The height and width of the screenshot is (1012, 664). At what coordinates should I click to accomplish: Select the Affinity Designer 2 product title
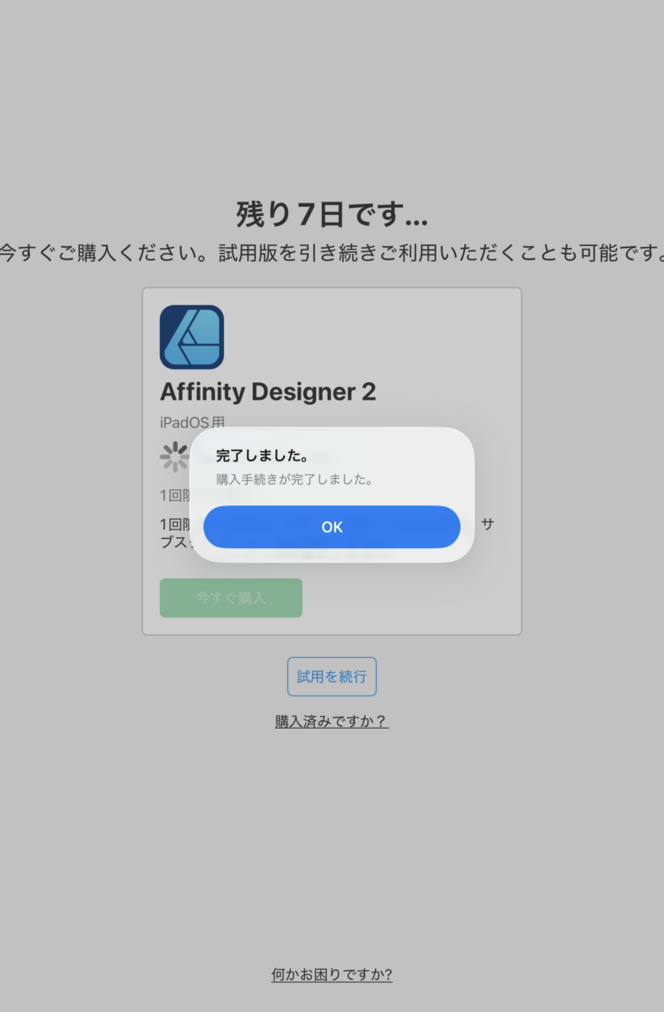pos(268,391)
